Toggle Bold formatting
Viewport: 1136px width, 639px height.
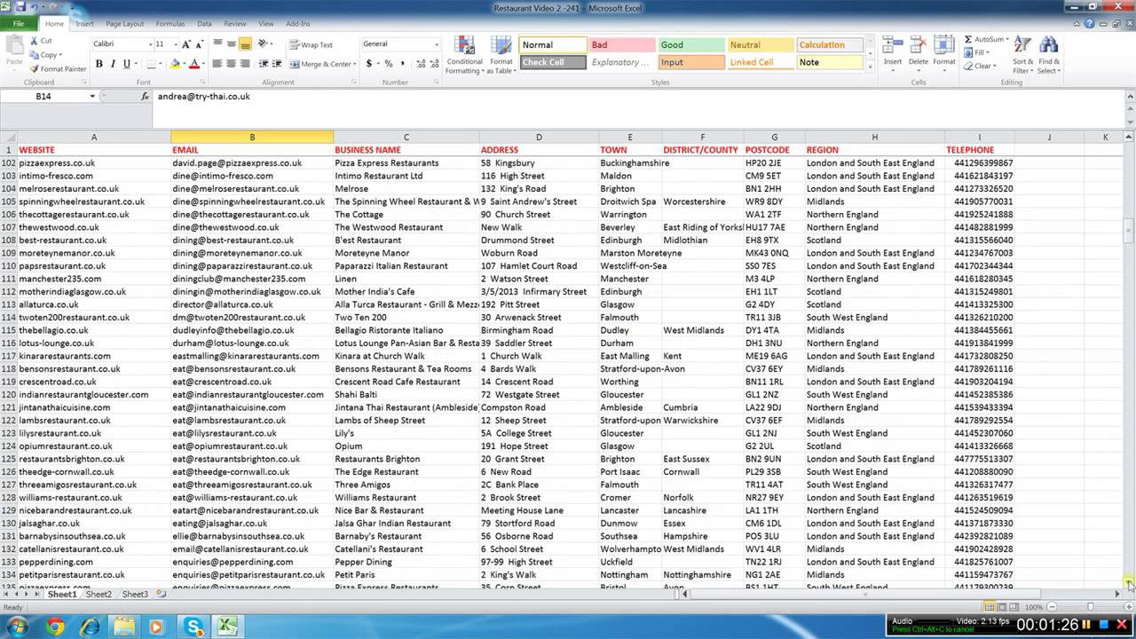click(99, 64)
